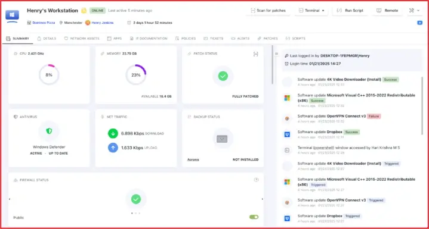Click the OpenVPN icon on the Triggered entry

point(287,203)
